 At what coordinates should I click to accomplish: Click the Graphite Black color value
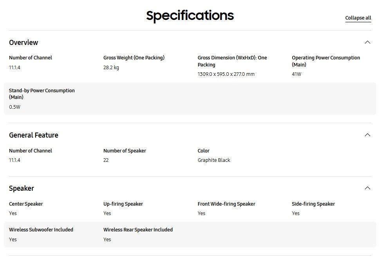(214, 160)
